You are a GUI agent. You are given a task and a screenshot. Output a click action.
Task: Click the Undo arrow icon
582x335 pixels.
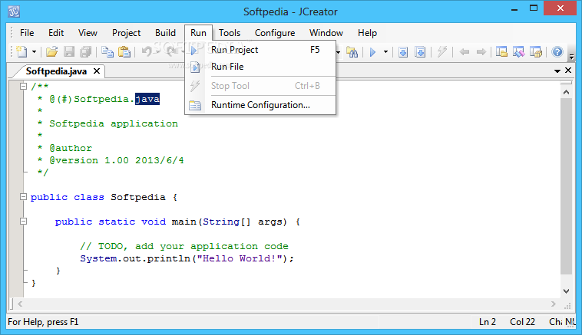pyautogui.click(x=147, y=52)
